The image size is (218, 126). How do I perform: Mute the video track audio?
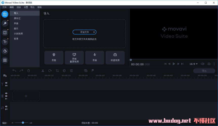(x=6, y=96)
